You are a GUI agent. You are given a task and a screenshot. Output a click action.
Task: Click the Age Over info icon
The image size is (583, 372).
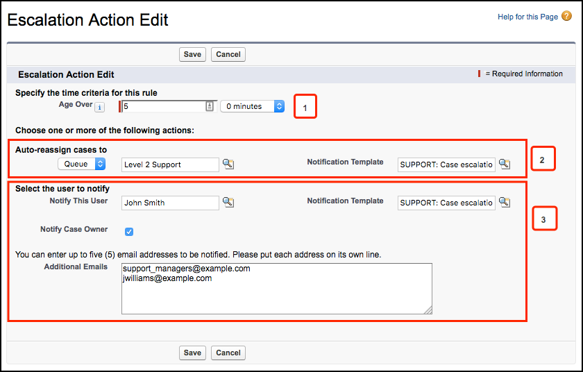pos(99,108)
